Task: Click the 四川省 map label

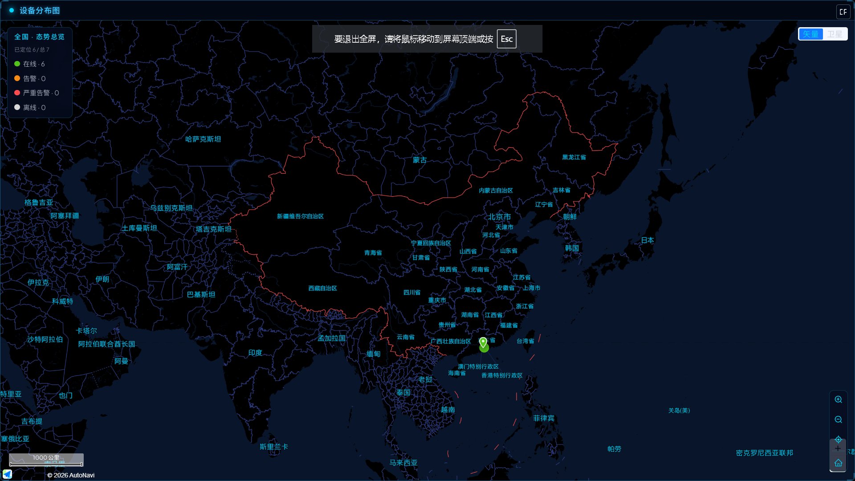Action: click(412, 293)
